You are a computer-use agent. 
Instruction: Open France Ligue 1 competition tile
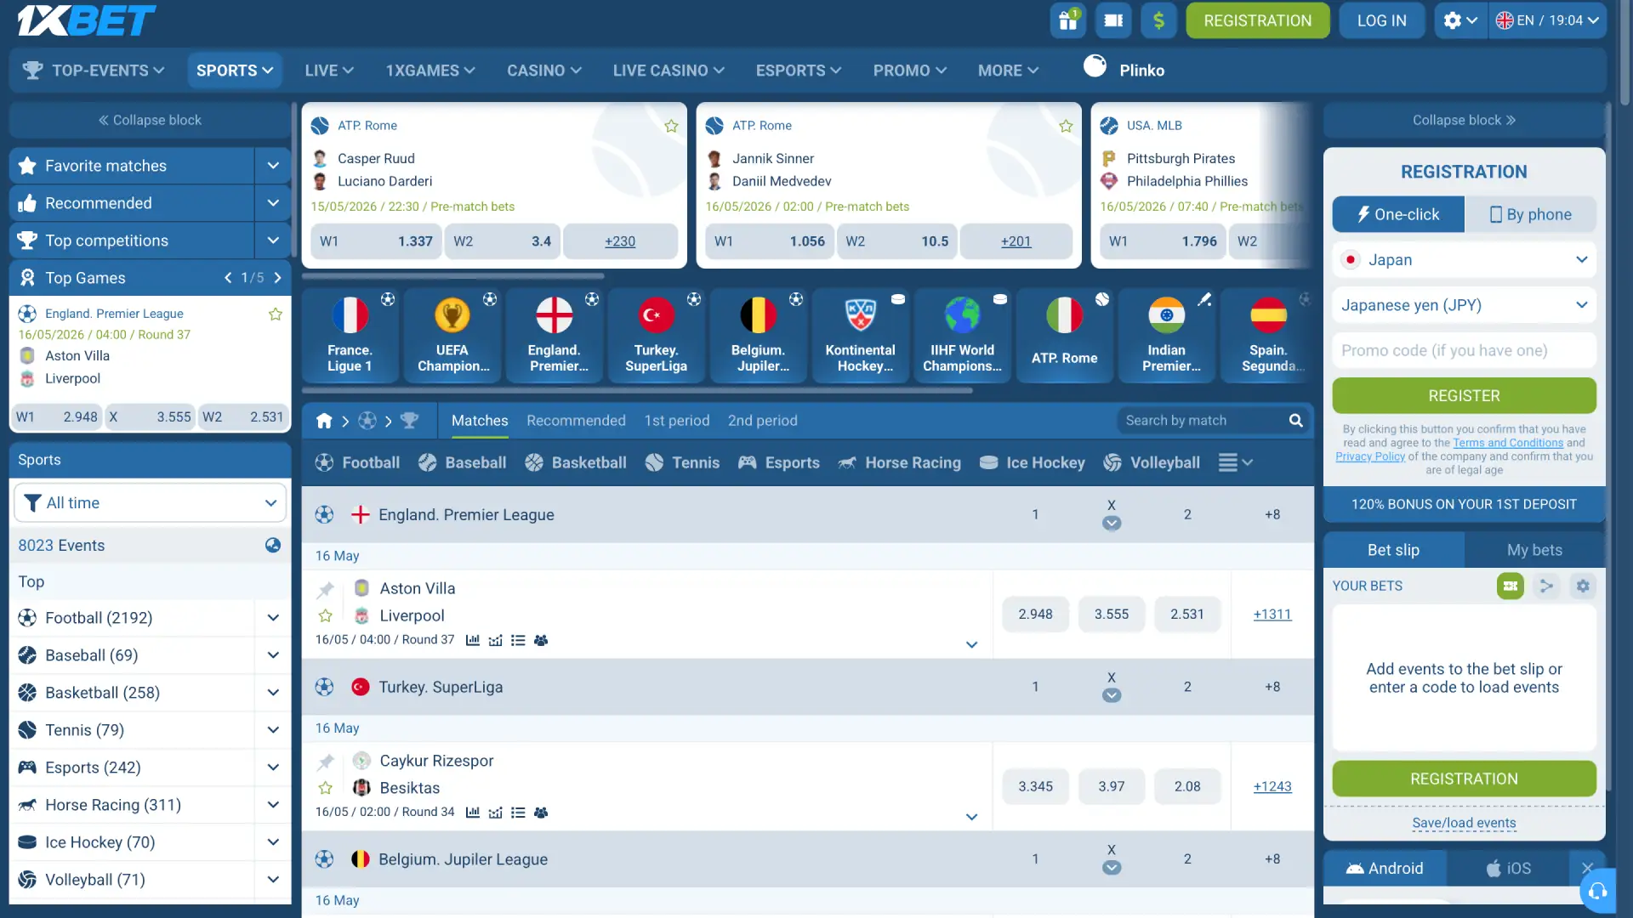point(350,336)
